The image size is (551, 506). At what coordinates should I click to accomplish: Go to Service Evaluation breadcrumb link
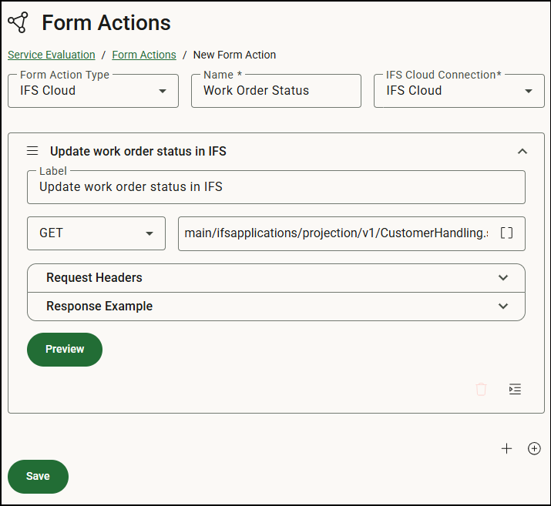tap(52, 55)
